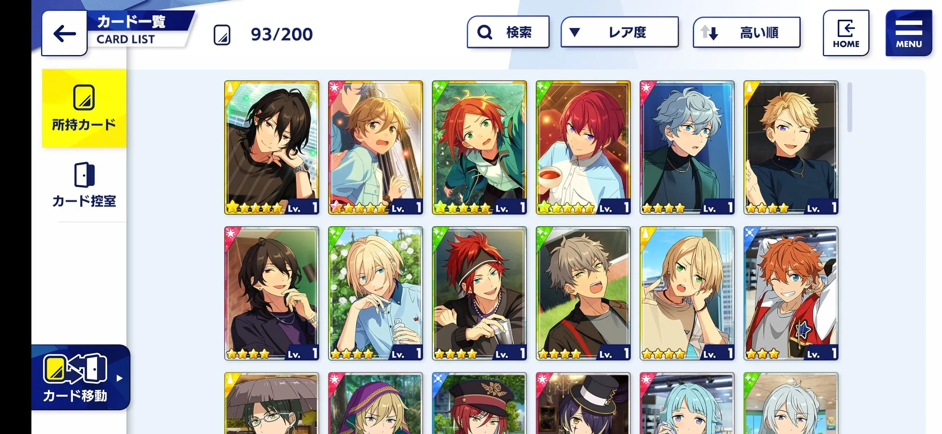Image resolution: width=942 pixels, height=434 pixels.
Task: Click the 検索 search magnifier button
Action: [x=508, y=32]
